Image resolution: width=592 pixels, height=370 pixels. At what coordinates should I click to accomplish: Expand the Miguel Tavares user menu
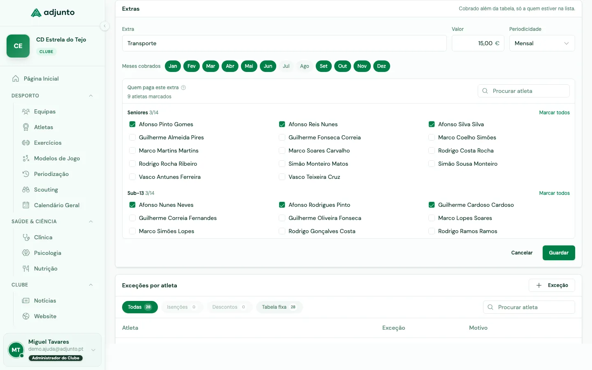(x=93, y=350)
